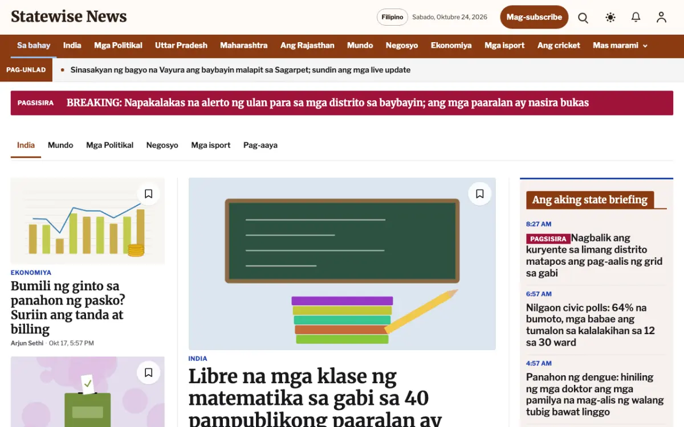Open notifications bell icon
The width and height of the screenshot is (684, 427).
click(x=636, y=18)
